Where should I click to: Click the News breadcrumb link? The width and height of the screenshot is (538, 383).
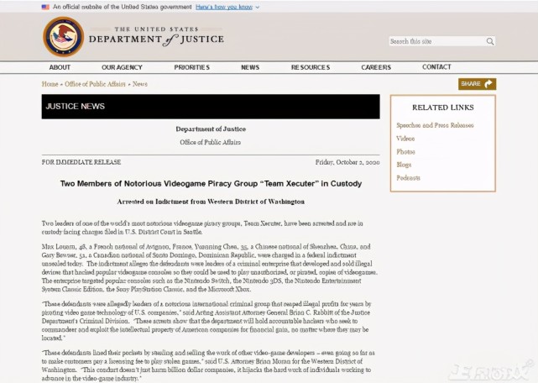pyautogui.click(x=140, y=84)
